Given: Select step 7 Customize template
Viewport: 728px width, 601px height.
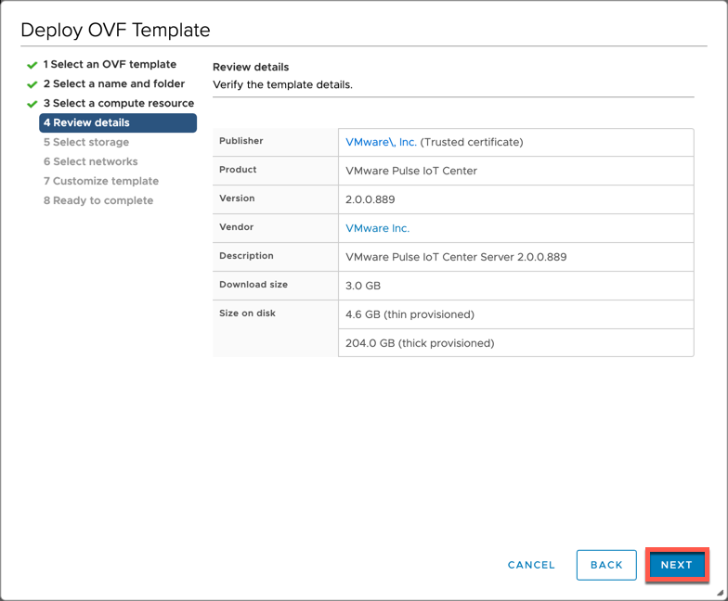Looking at the screenshot, I should [101, 181].
